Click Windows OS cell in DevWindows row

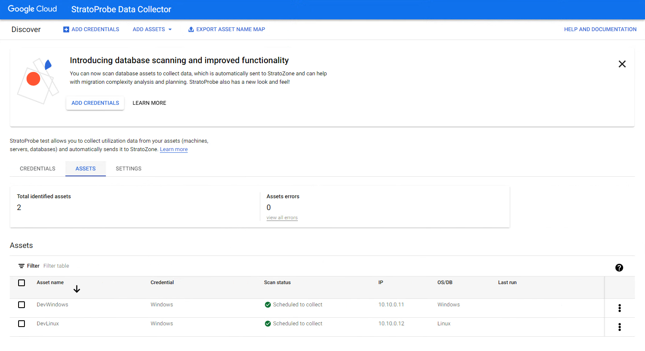pos(448,305)
